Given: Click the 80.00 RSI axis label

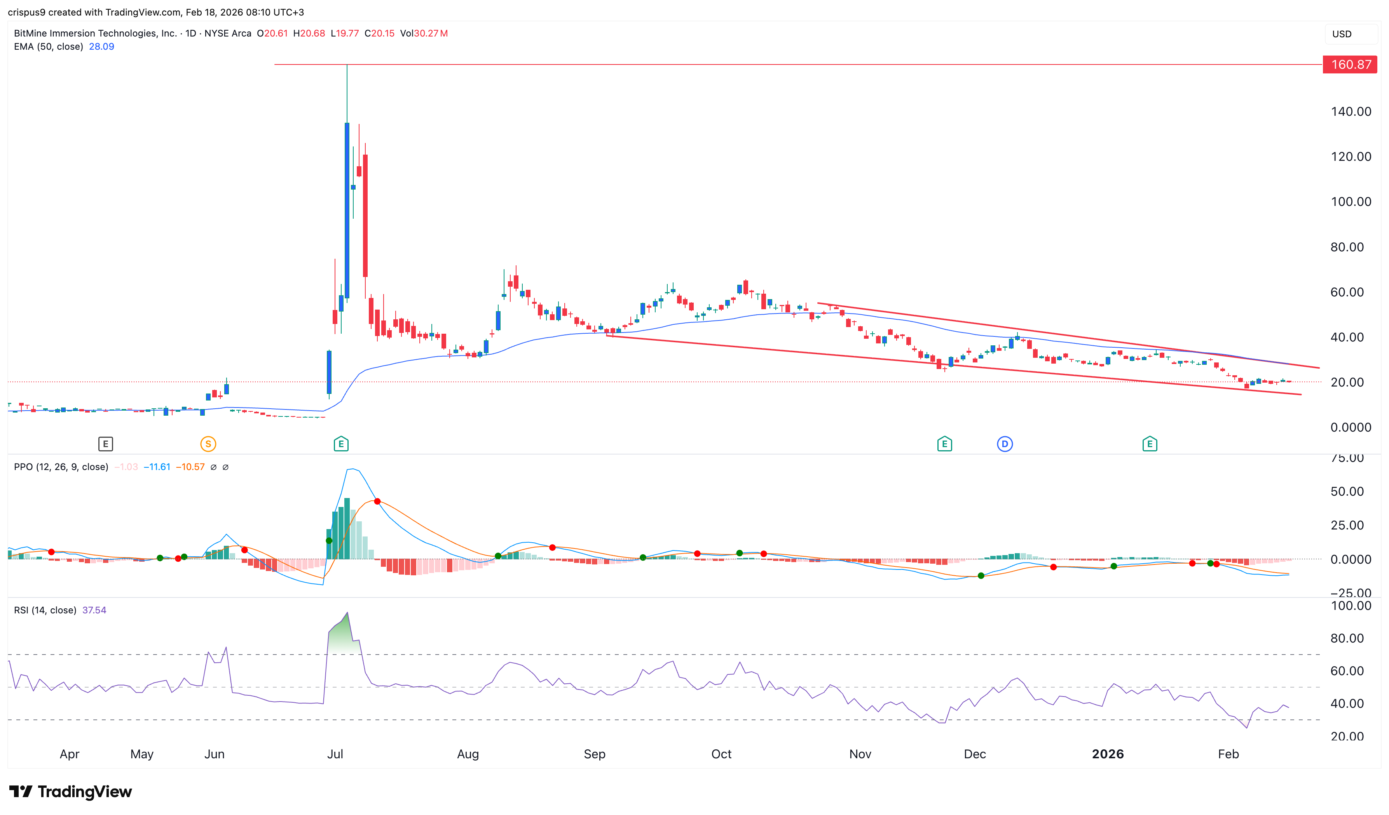Looking at the screenshot, I should (1347, 638).
